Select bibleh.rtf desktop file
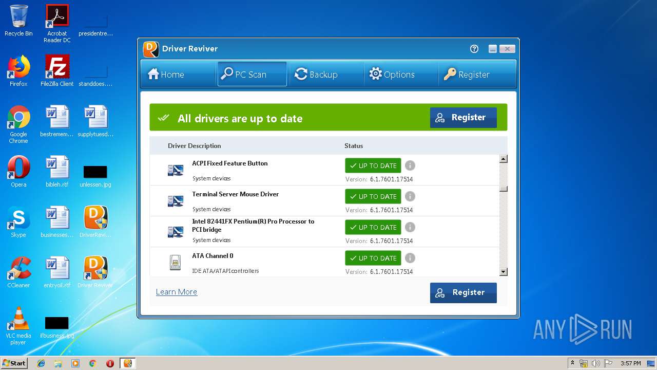Screen dimensions: 657x370 pos(57,172)
